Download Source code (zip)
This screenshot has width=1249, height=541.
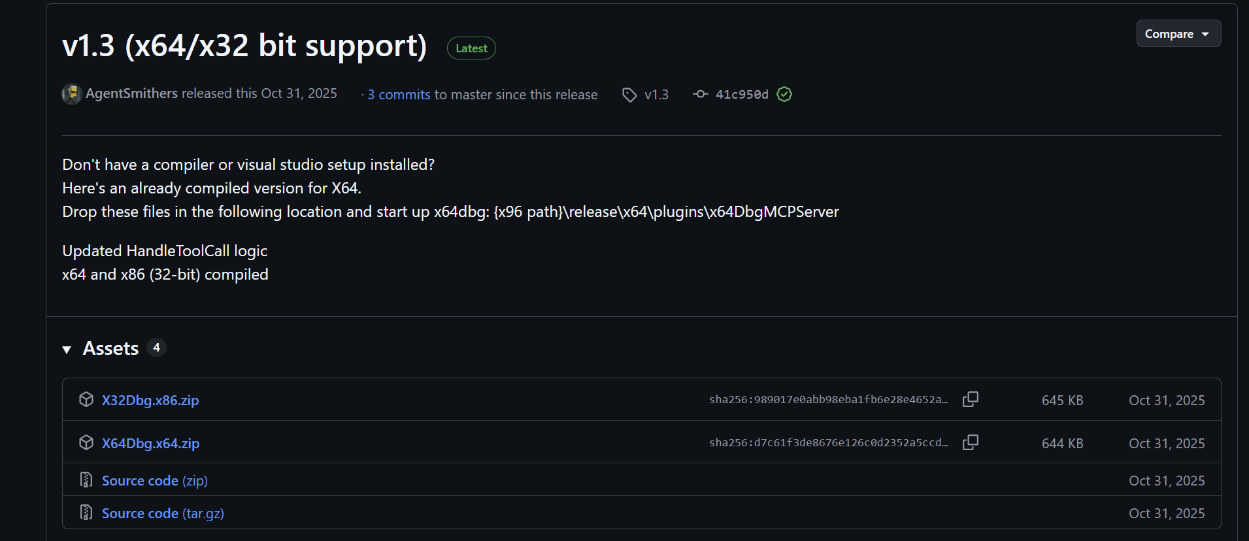point(155,481)
